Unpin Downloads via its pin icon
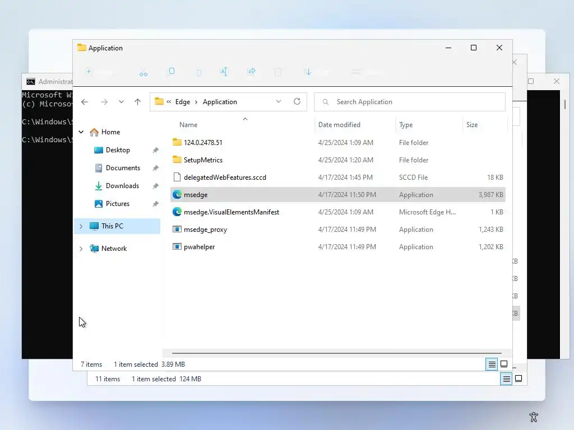Viewport: 574px width, 430px height. point(156,186)
